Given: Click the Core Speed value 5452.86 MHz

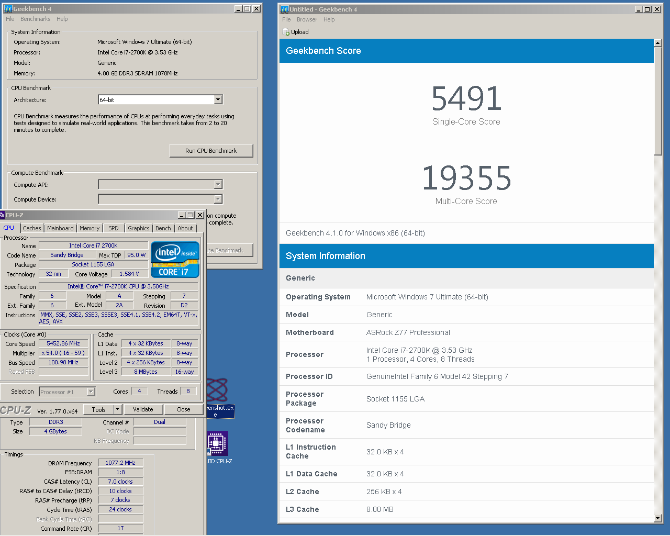Looking at the screenshot, I should click(63, 343).
